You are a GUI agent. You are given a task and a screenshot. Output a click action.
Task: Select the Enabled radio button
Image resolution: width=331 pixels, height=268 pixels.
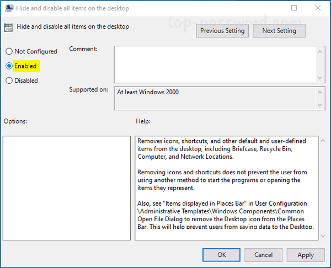(x=9, y=66)
